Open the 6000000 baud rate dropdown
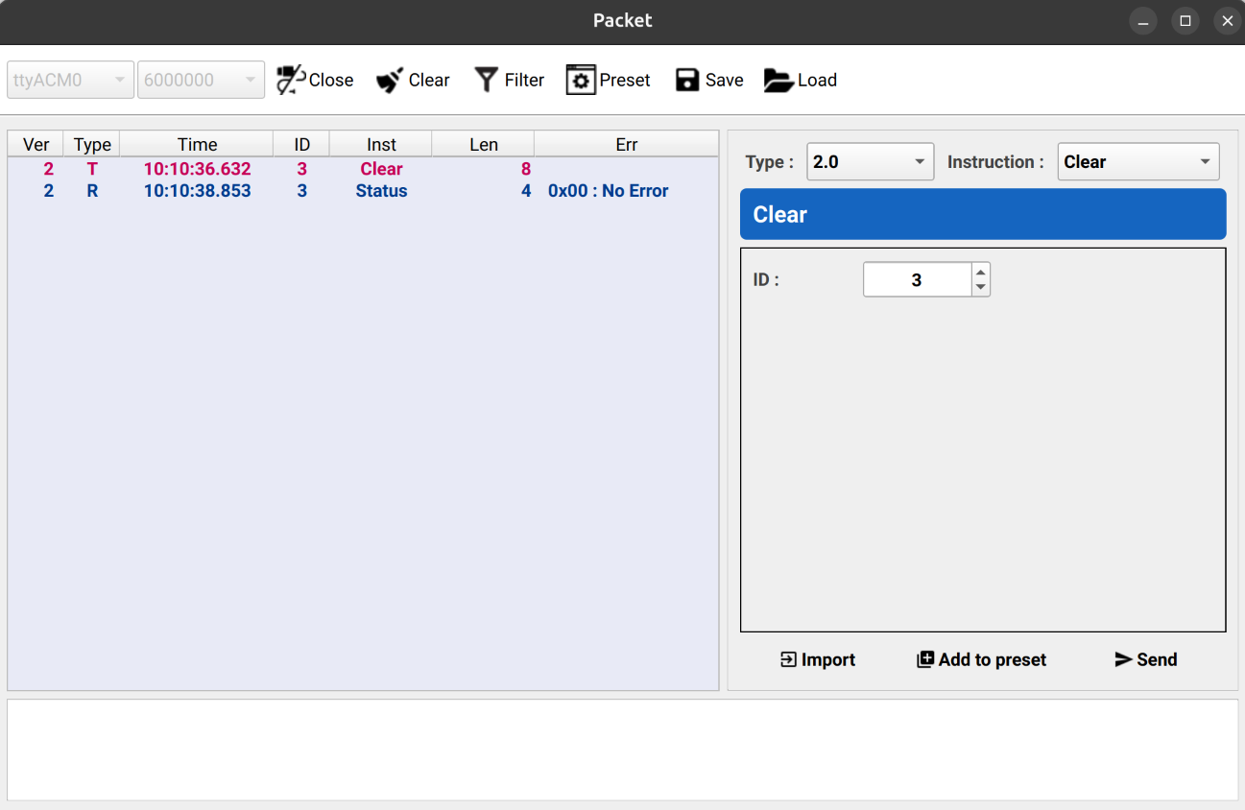 201,81
